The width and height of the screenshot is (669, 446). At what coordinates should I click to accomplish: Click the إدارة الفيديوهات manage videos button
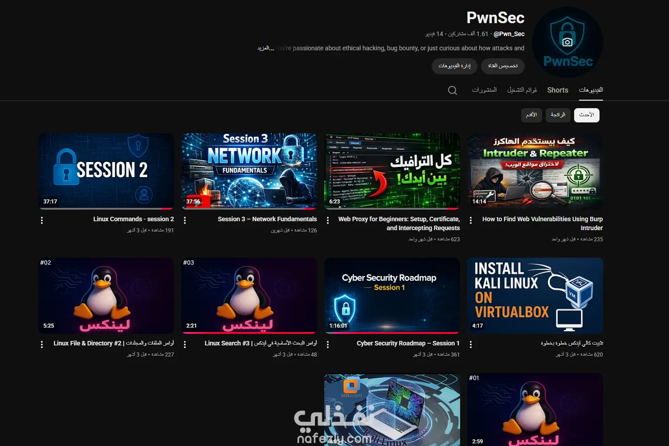tap(454, 66)
